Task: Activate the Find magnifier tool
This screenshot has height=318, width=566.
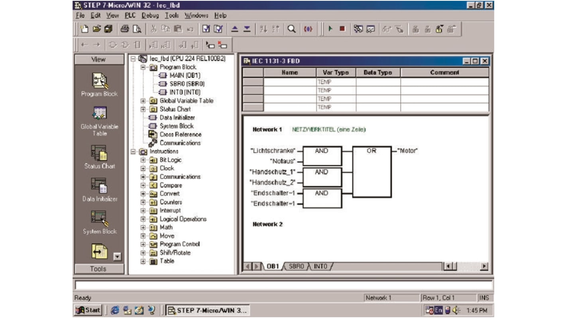Action: (x=292, y=28)
